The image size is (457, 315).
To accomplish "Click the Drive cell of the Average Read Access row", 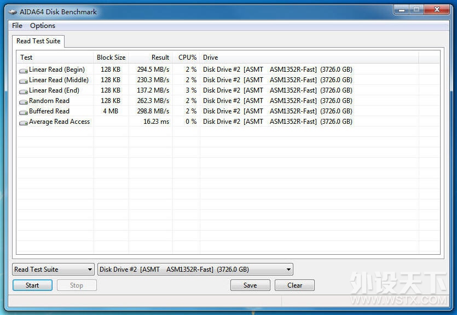I will pyautogui.click(x=277, y=122).
